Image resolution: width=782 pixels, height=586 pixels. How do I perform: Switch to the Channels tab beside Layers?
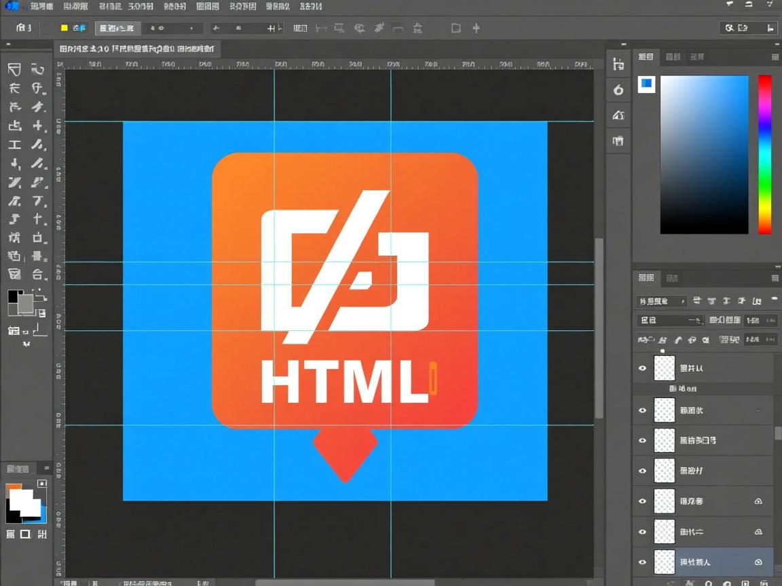coord(672,278)
